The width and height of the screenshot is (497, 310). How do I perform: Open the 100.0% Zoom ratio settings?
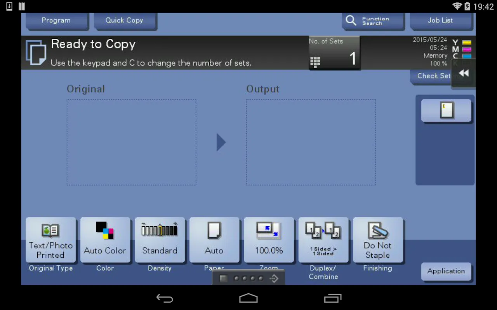point(269,240)
